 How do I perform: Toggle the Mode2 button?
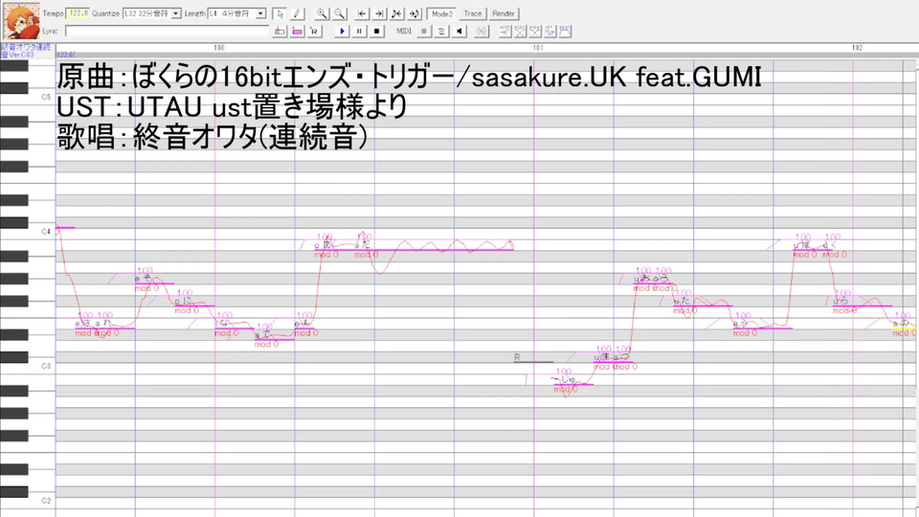[442, 13]
